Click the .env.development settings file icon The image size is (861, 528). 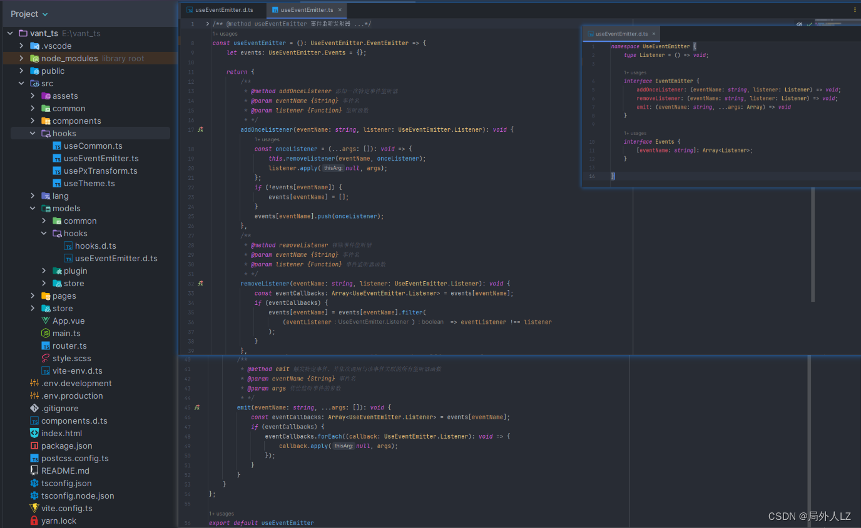[x=34, y=383]
